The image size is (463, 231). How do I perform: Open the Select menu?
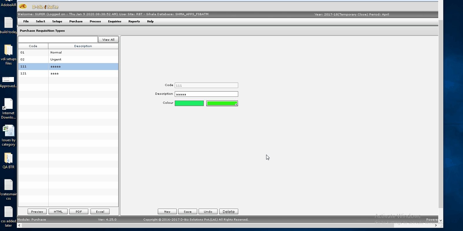click(x=40, y=22)
